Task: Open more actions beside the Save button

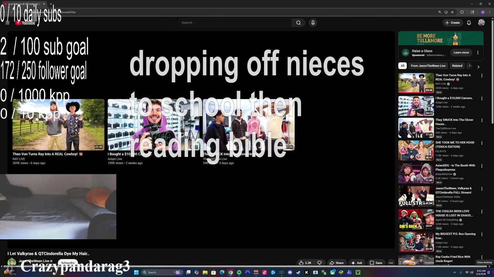Action: coord(391,263)
